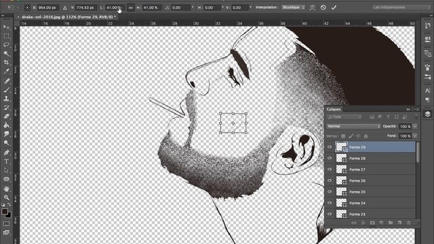Select the Eyedropper tool
The height and width of the screenshot is (244, 434).
(6, 71)
